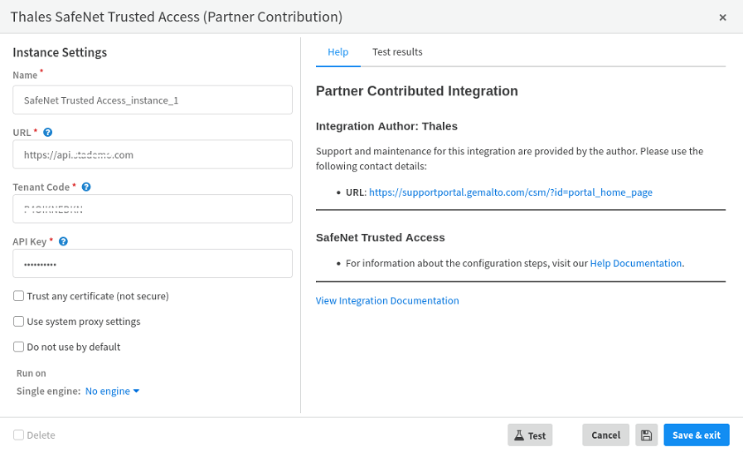Switch to the Test results tab

(397, 52)
